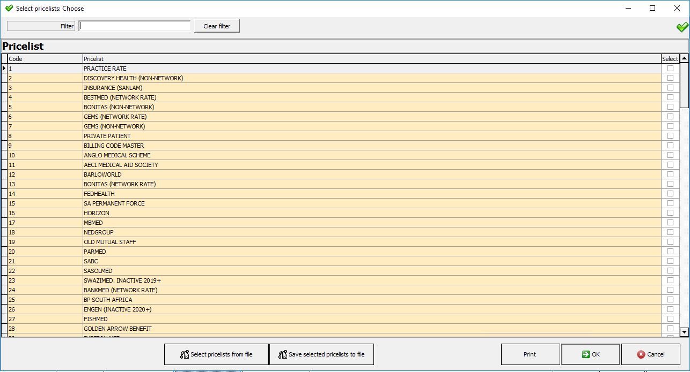Click code cell 16 for HORIZON
The height and width of the screenshot is (372, 690).
[45, 213]
